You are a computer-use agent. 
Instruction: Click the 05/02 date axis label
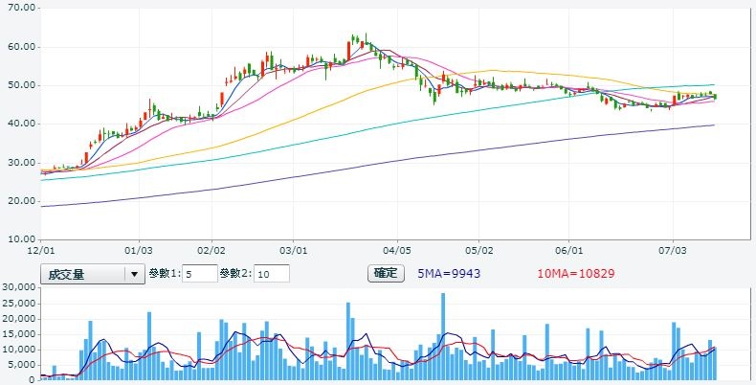click(x=478, y=251)
